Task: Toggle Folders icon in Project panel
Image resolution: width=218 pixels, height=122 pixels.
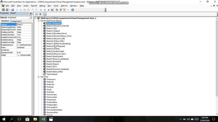Action: [45, 14]
